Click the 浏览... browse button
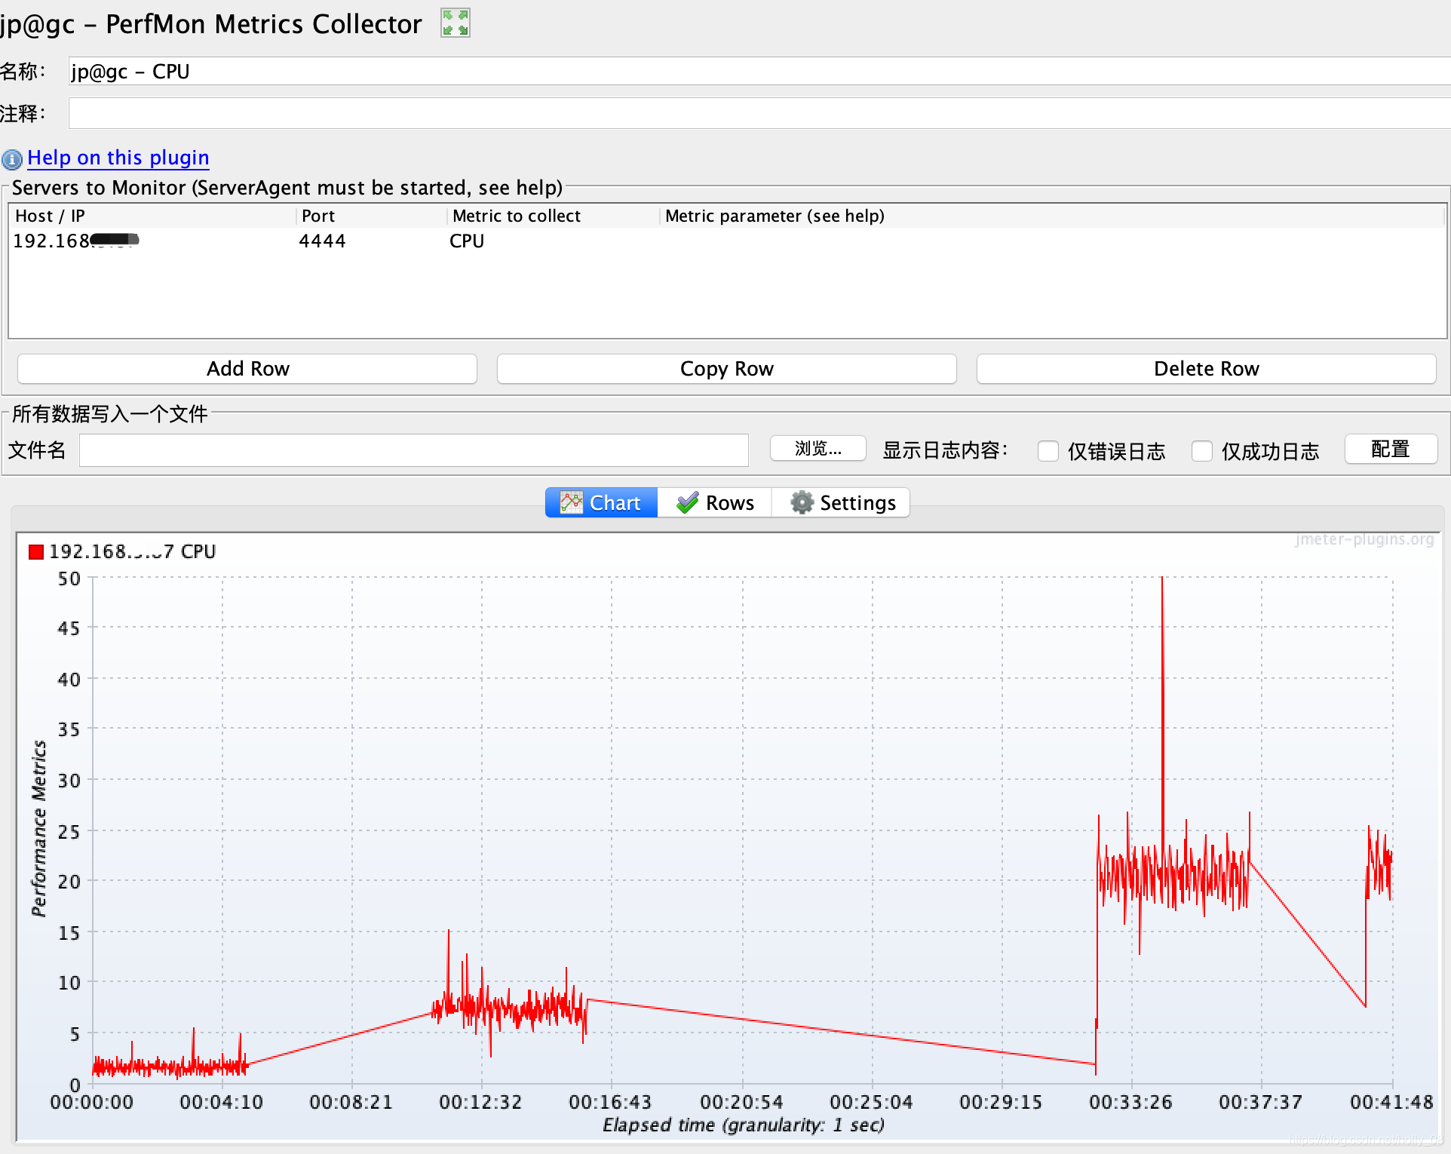Image resolution: width=1451 pixels, height=1154 pixels. click(818, 450)
